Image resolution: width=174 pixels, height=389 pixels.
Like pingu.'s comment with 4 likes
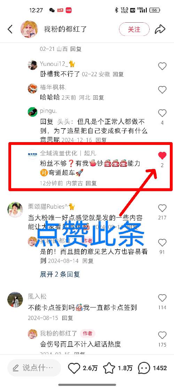coord(162,113)
